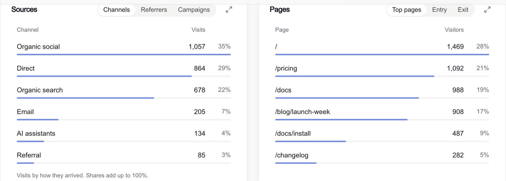Image resolution: width=506 pixels, height=181 pixels.
Task: Switch to the Channels tab
Action: click(x=116, y=10)
